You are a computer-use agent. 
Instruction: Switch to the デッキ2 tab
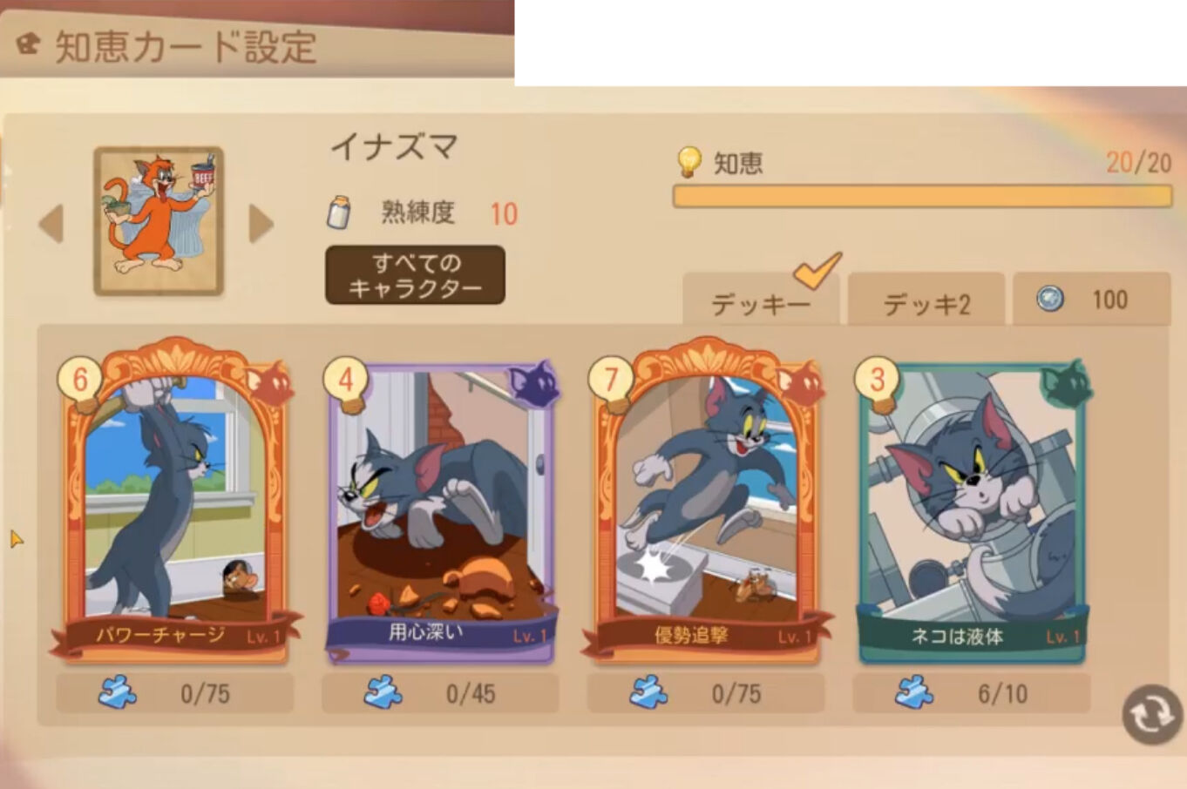point(926,300)
